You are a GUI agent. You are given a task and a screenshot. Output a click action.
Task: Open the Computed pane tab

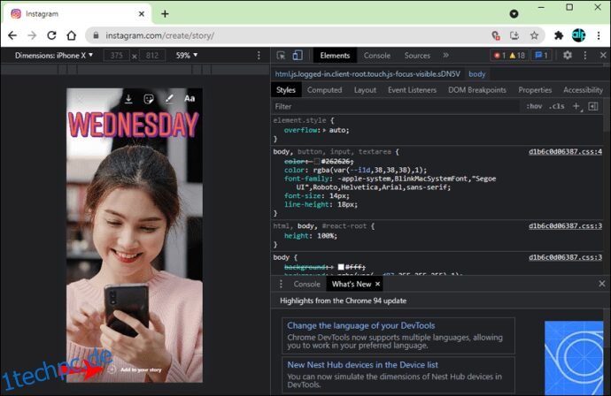pos(324,90)
